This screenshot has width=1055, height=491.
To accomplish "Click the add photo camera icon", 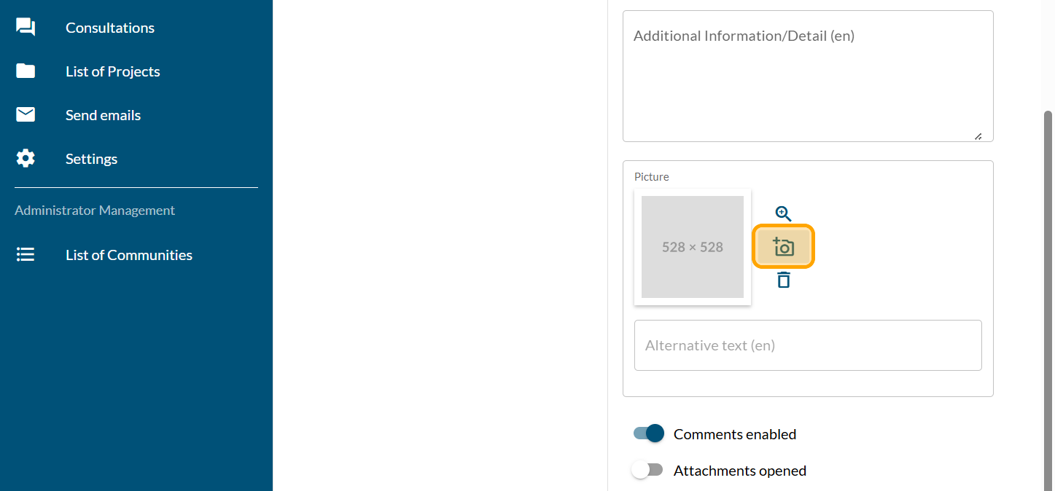I will pyautogui.click(x=783, y=247).
